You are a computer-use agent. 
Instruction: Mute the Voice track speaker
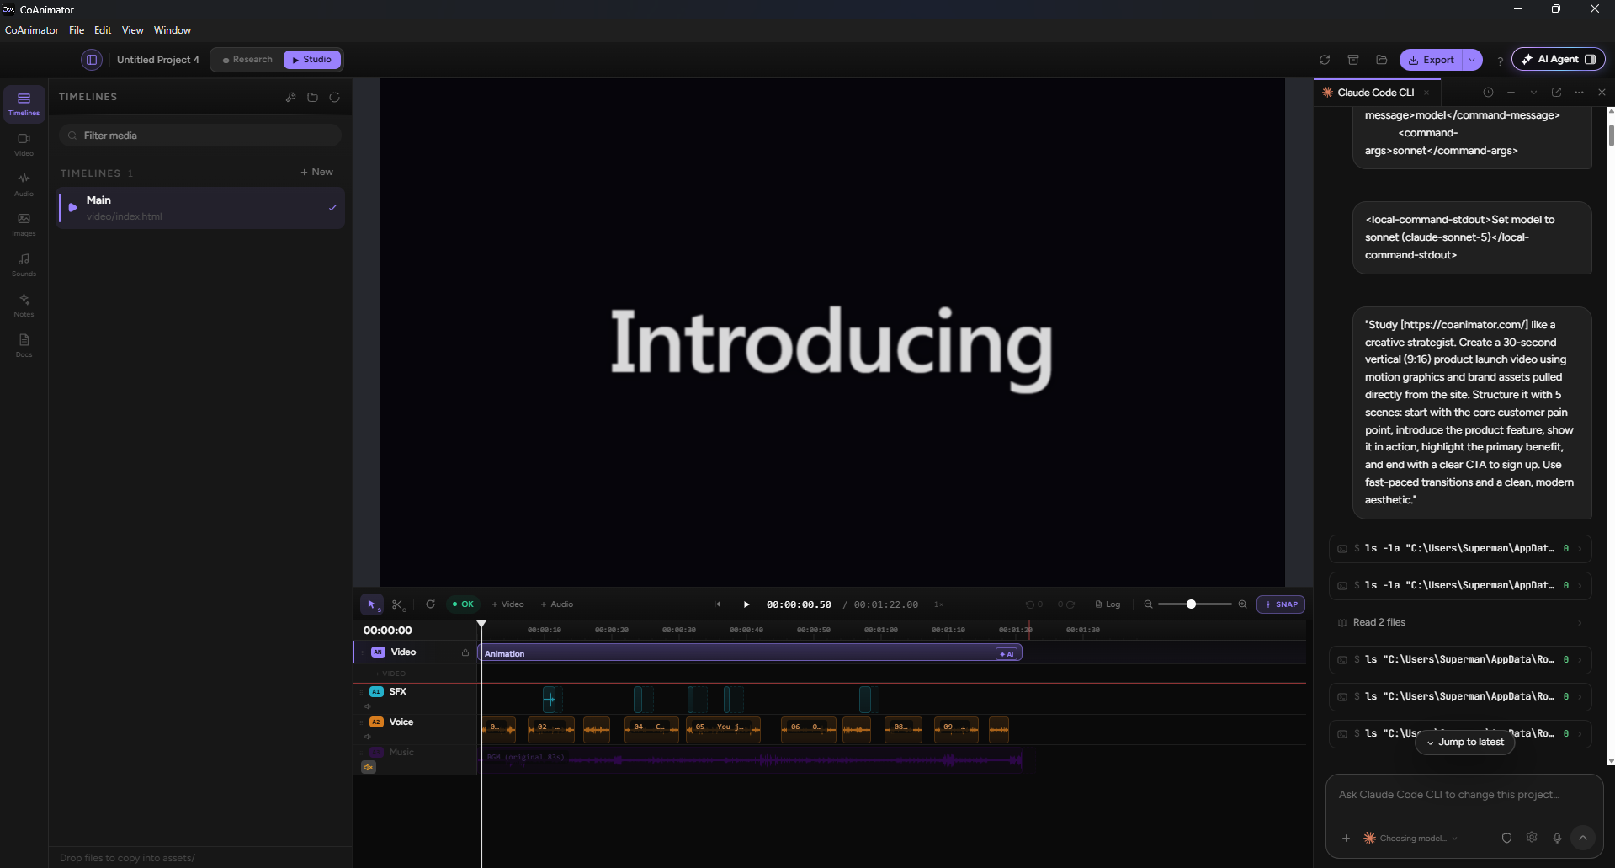tap(368, 737)
